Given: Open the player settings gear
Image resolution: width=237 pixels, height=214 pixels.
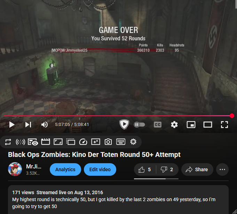Looking at the screenshot, I should [174, 125].
